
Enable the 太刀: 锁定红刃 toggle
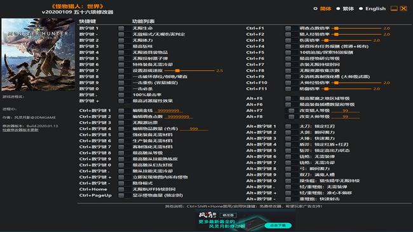point(291,126)
